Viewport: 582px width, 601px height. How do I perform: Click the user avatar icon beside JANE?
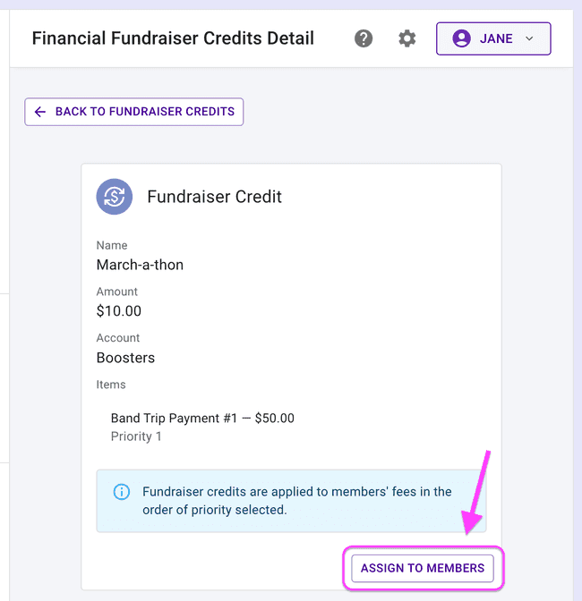461,38
